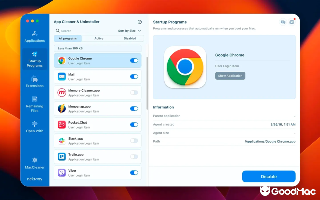Select the Startup Programs sidebar icon
The height and width of the screenshot is (200, 320).
click(34, 59)
